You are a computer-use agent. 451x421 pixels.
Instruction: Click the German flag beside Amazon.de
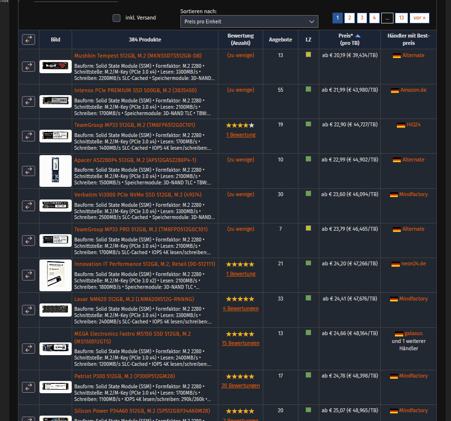coord(394,90)
